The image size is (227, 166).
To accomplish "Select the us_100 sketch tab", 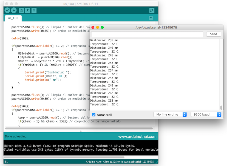I will (x=13, y=18).
